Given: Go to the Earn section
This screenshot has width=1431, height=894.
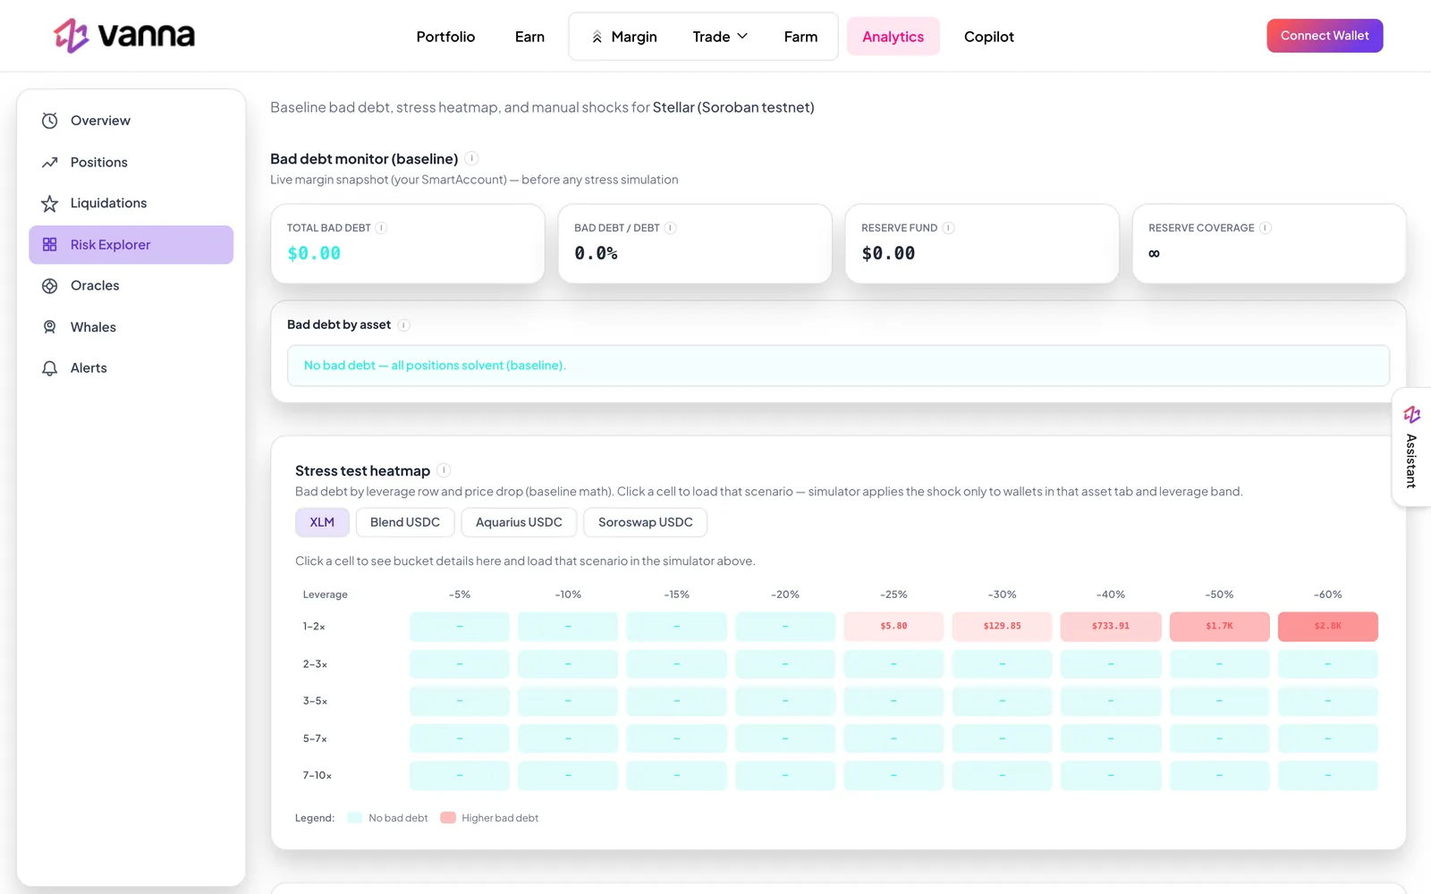Looking at the screenshot, I should pos(529,37).
